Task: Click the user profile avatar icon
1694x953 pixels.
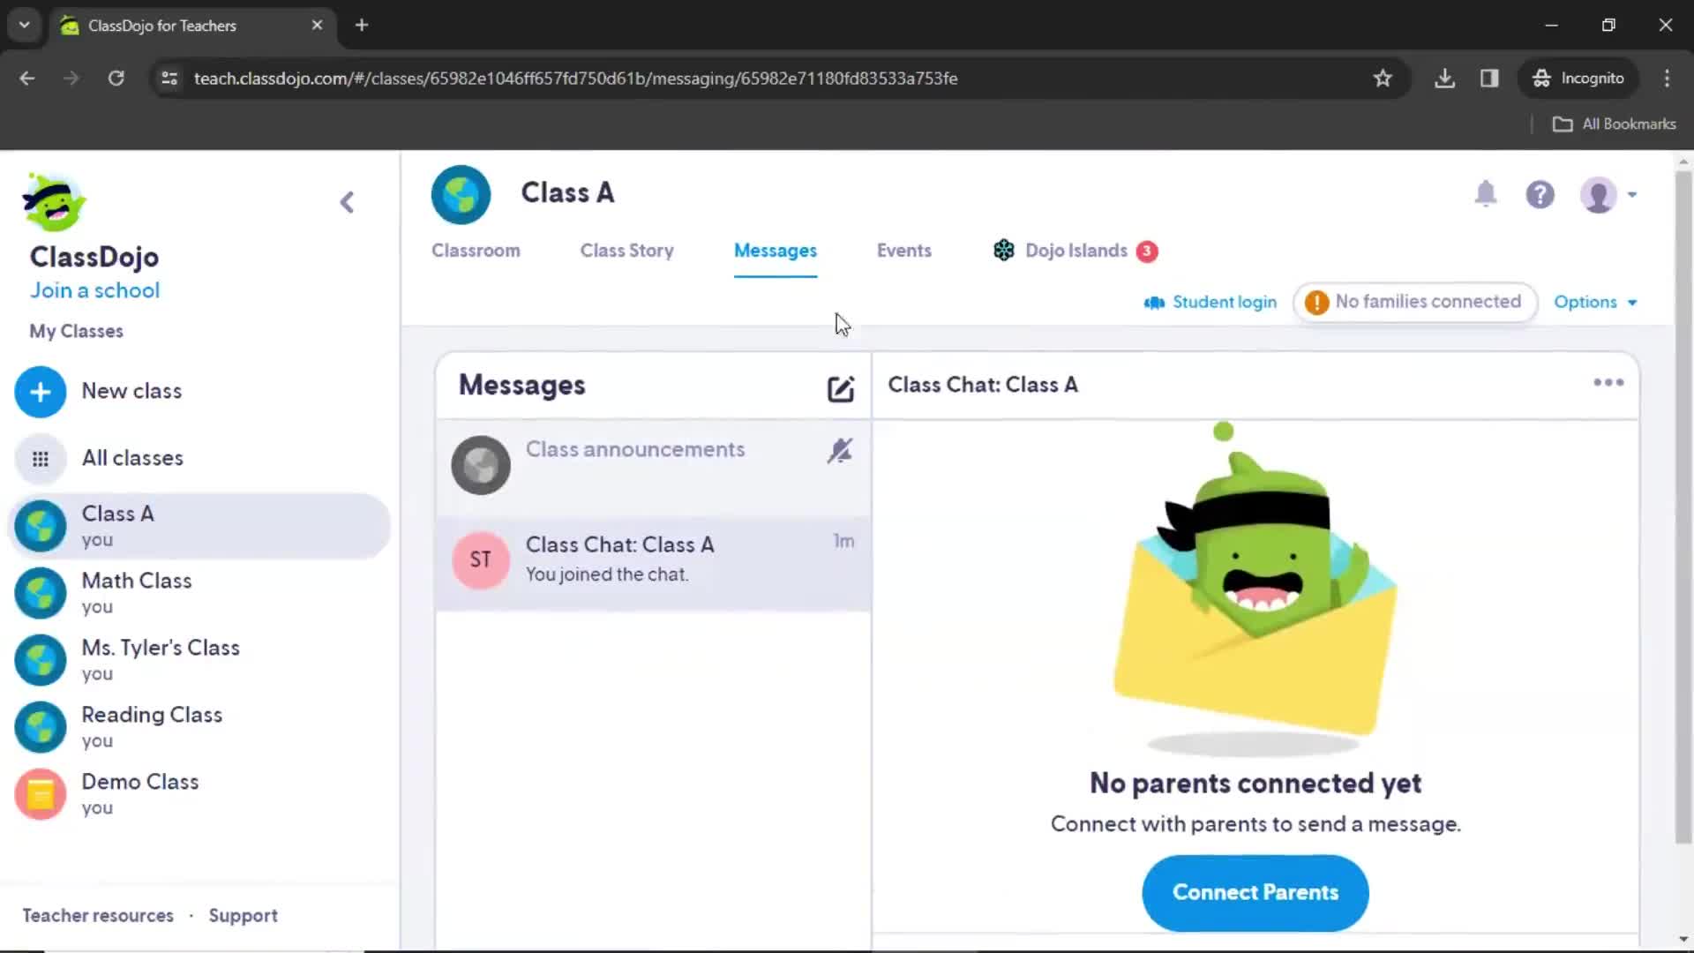Action: (x=1600, y=193)
